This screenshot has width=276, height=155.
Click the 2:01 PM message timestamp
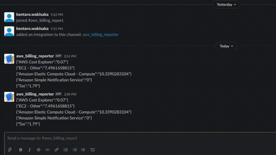(x=70, y=56)
